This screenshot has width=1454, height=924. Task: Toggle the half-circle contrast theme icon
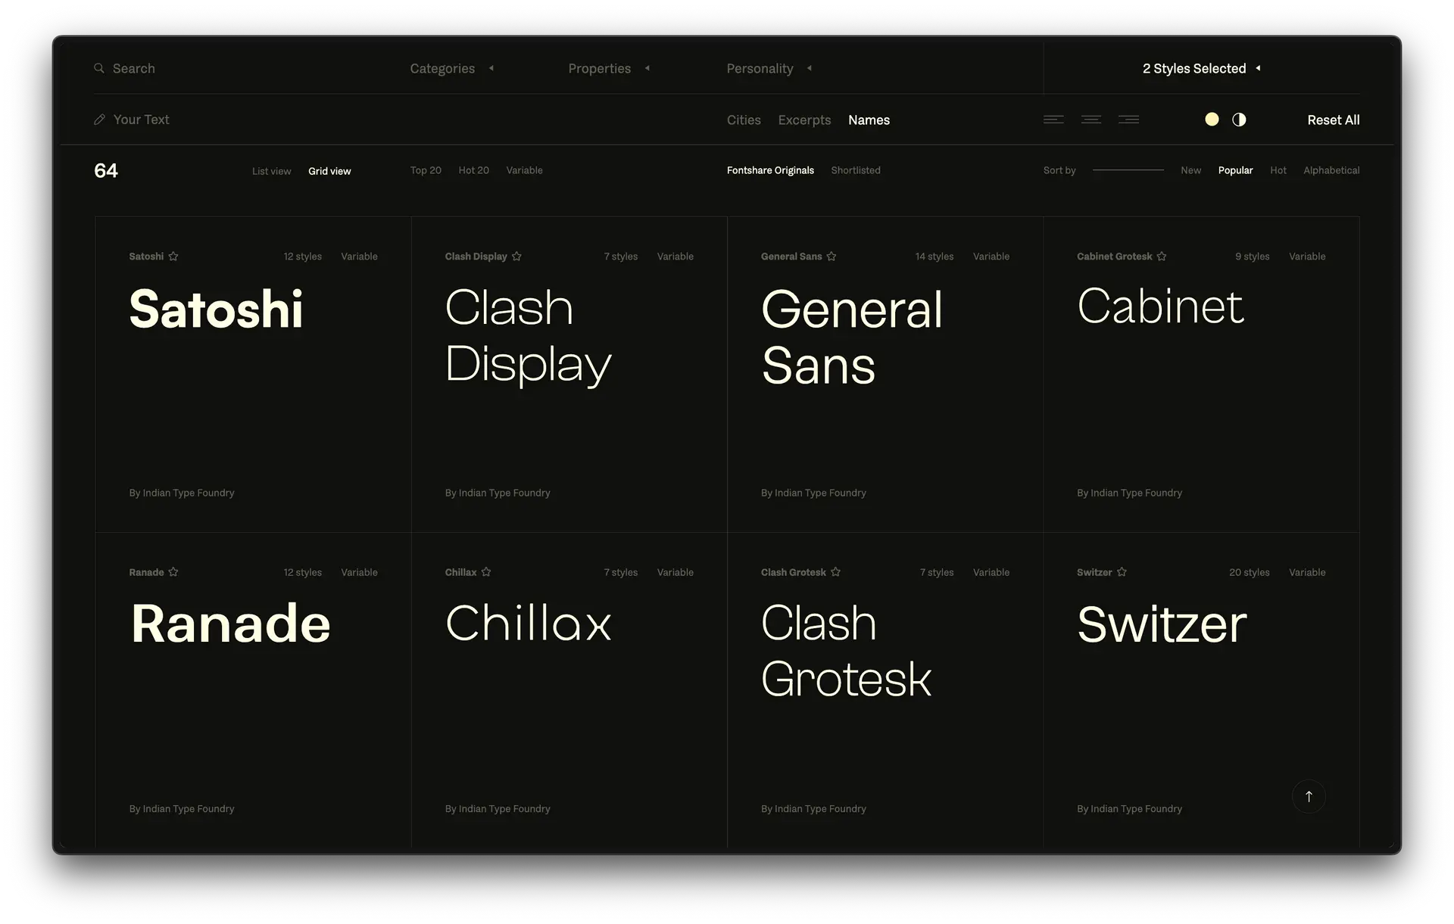(x=1239, y=120)
